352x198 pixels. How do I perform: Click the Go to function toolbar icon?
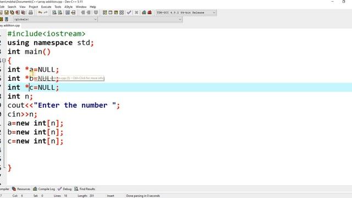click(68, 13)
